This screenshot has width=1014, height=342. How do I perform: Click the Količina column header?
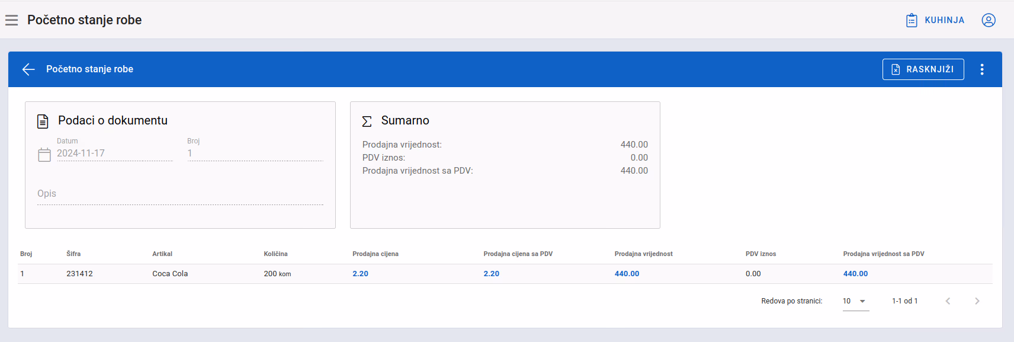tap(275, 254)
